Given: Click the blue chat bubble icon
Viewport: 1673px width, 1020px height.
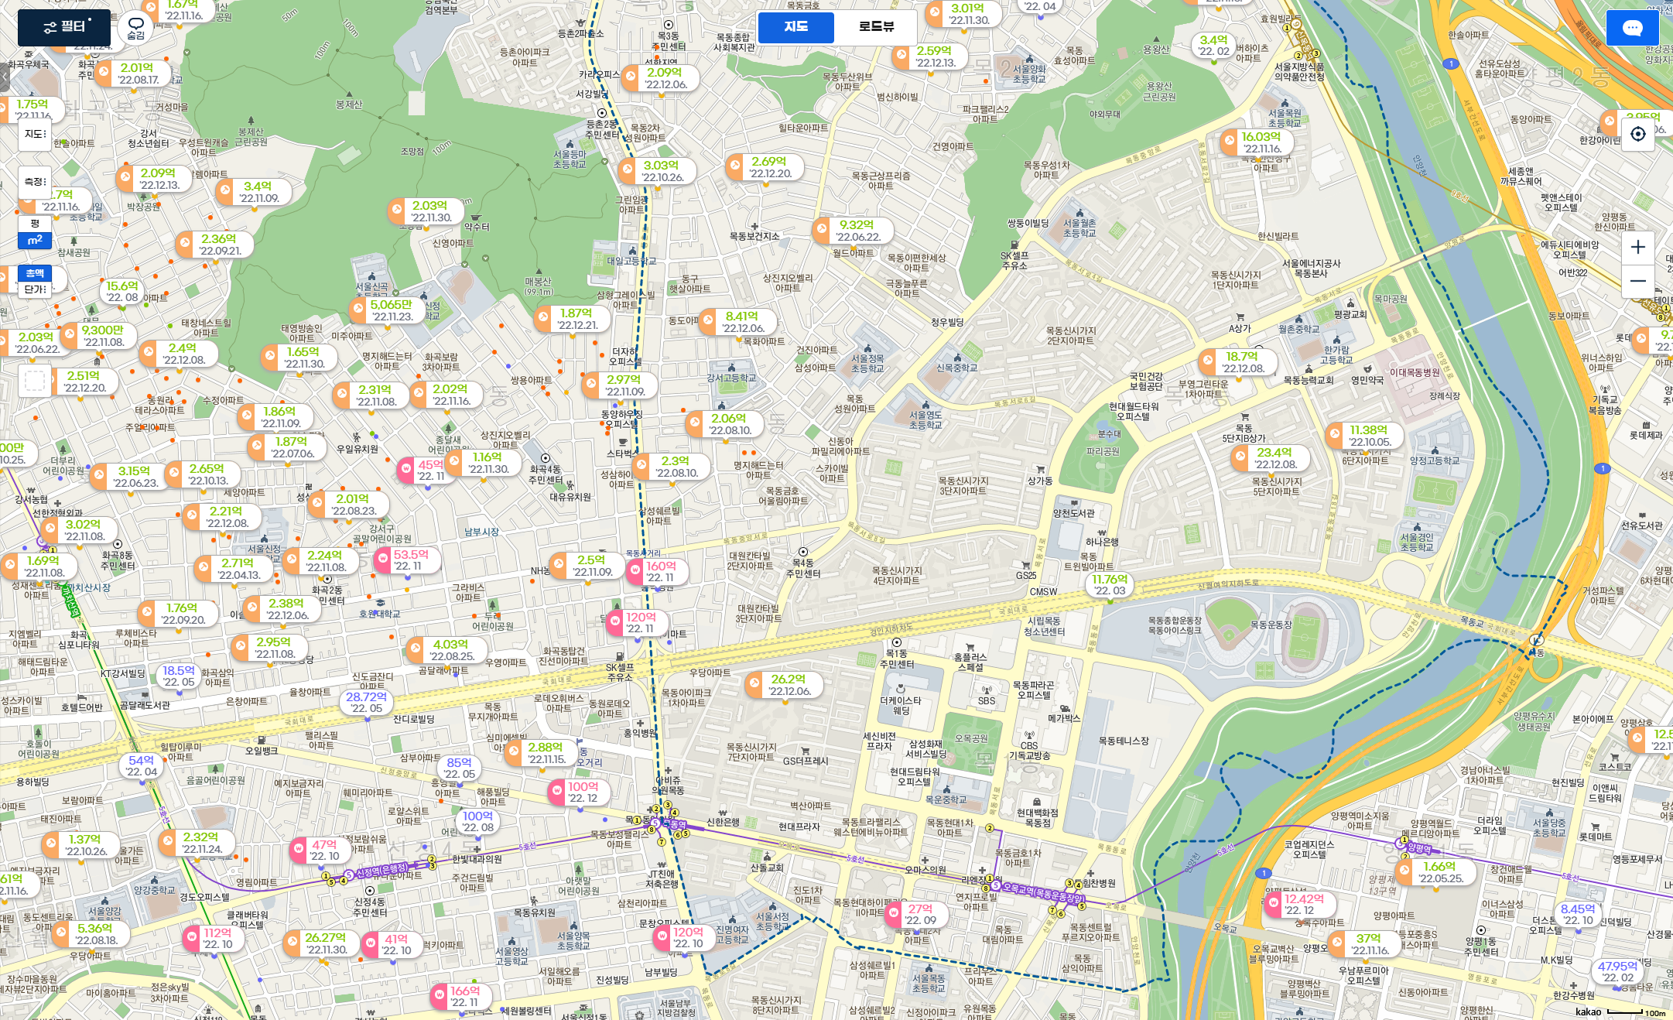Looking at the screenshot, I should (1632, 29).
